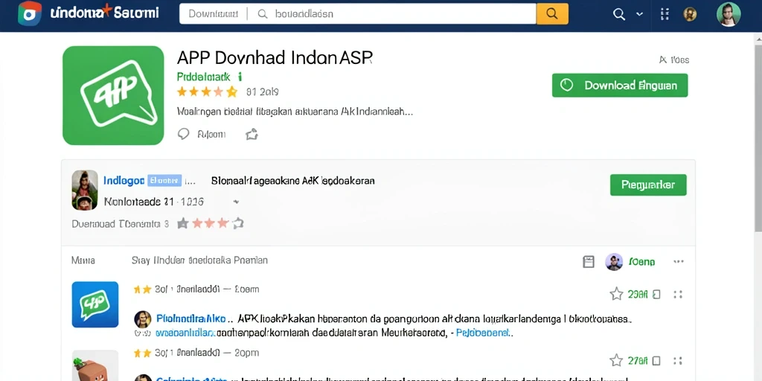
Task: Open the user profile avatar
Action: [x=729, y=14]
